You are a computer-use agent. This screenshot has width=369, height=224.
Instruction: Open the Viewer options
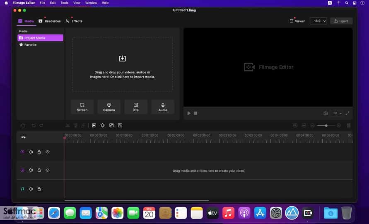click(x=297, y=21)
